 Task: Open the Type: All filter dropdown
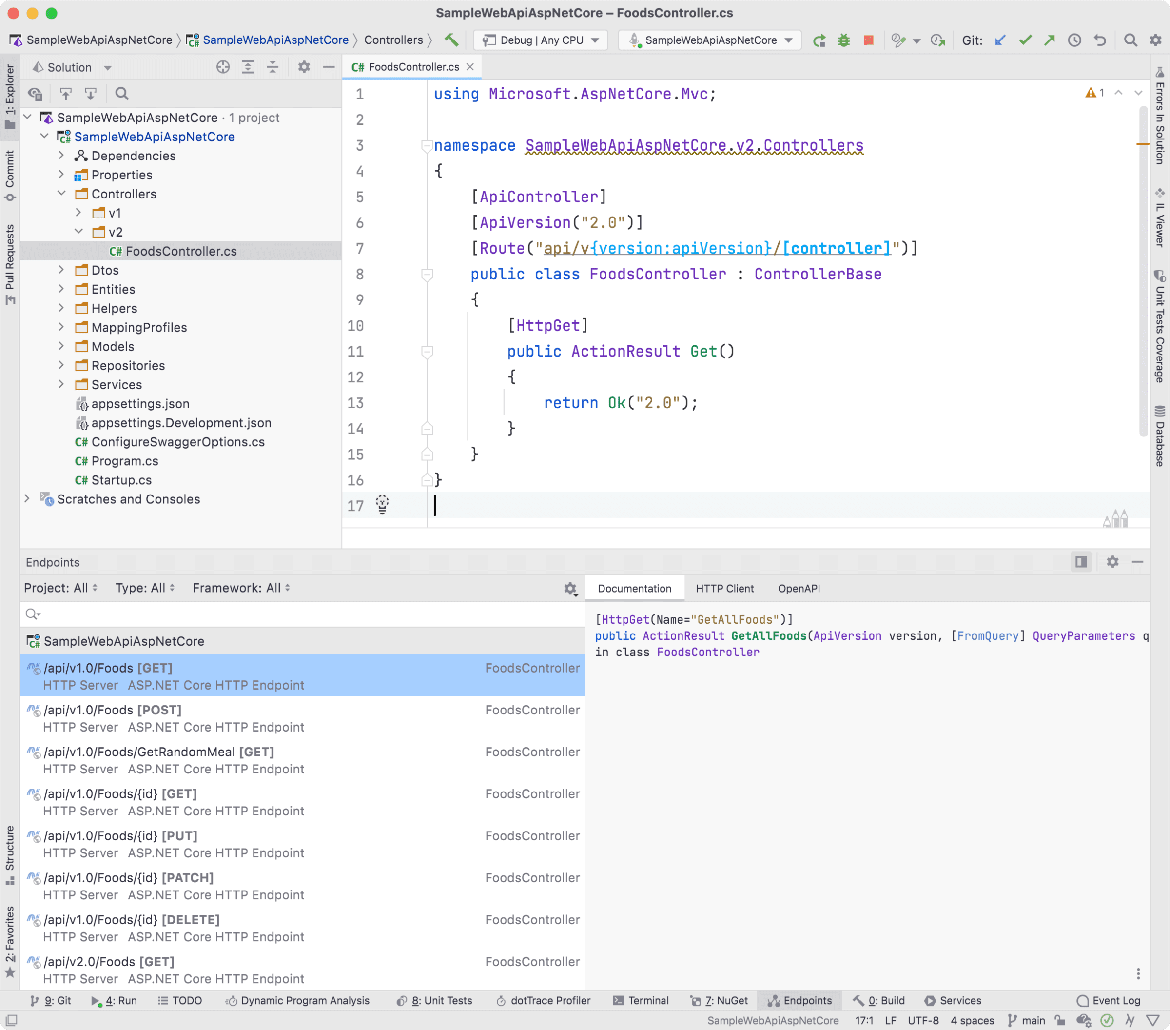click(x=145, y=588)
